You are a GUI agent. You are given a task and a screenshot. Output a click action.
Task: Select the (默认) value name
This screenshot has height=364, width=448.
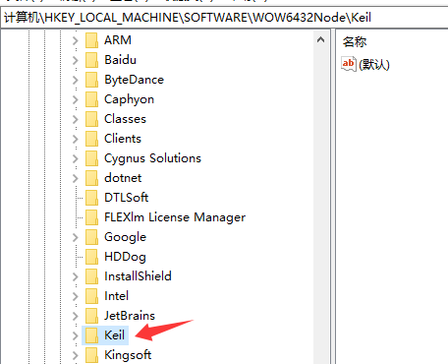374,64
